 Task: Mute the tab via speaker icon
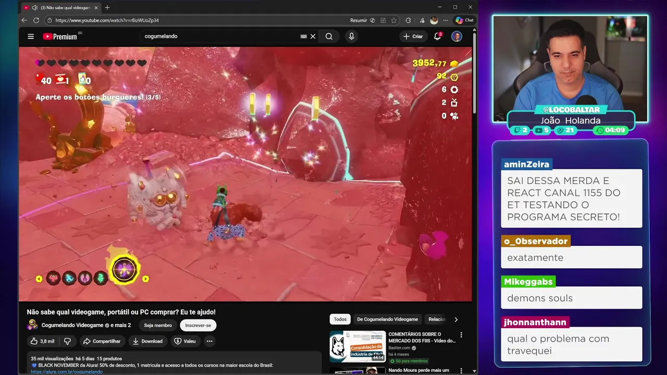click(x=34, y=7)
